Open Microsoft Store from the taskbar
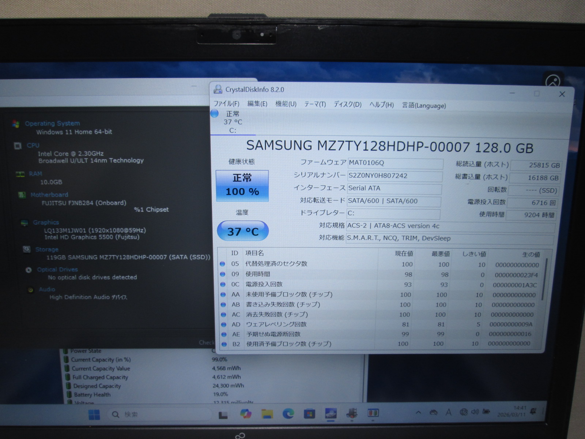The image size is (585, 439). (309, 414)
